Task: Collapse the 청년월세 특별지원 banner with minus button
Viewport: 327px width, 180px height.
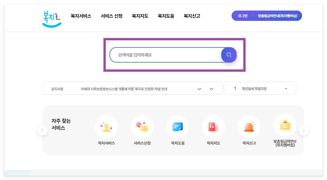Action: point(286,88)
